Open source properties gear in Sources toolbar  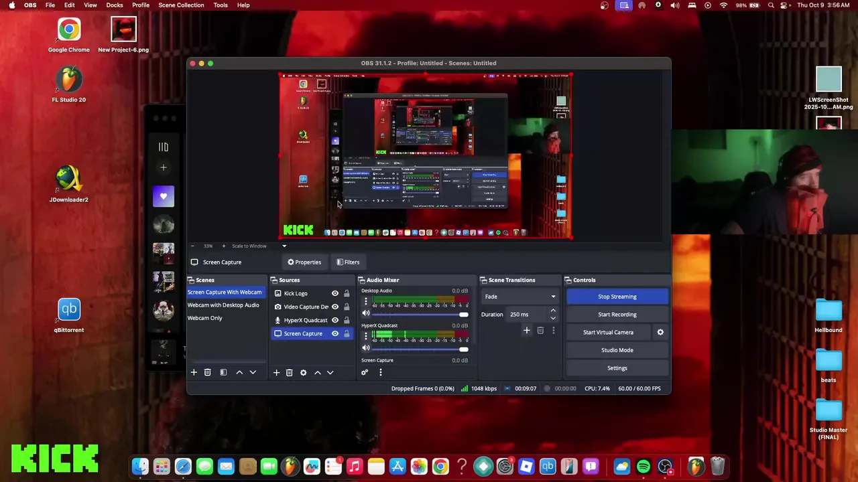tap(303, 372)
